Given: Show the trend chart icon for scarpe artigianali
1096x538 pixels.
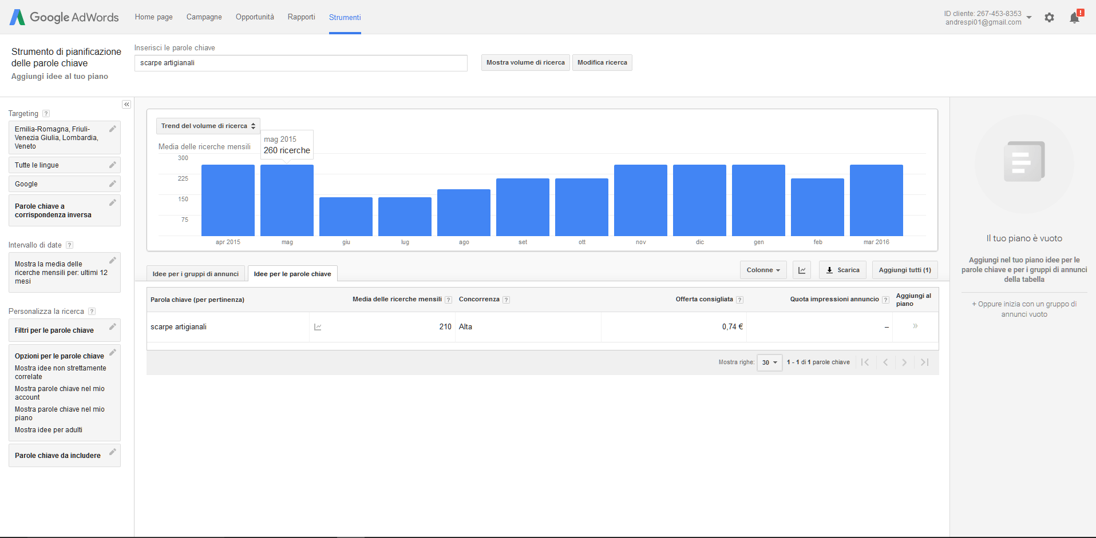Looking at the screenshot, I should 318,327.
